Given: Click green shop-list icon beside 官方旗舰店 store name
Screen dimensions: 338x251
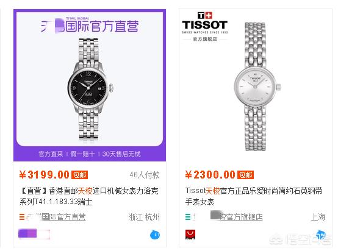Looking at the screenshot, I should [x=188, y=216].
